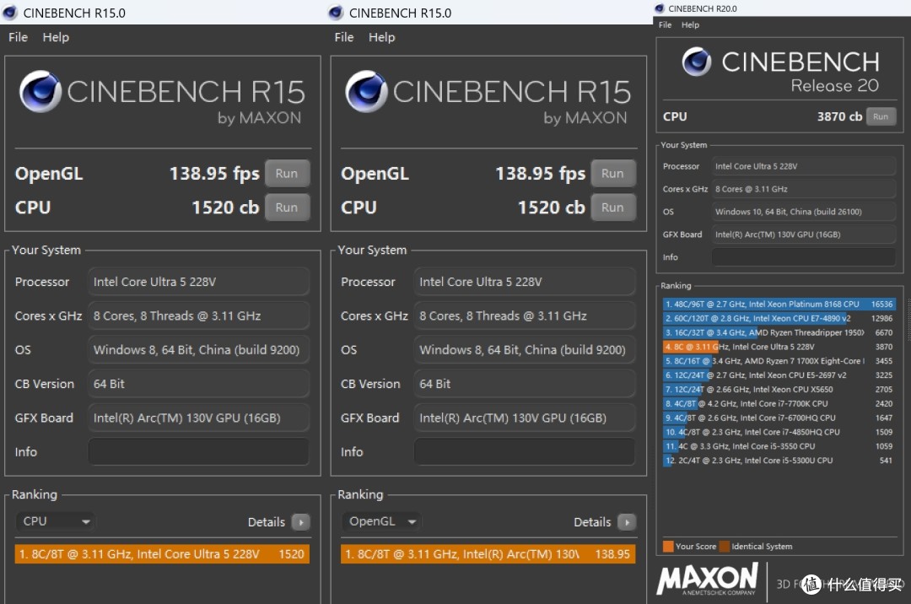Click the empty Info field in Cinebench R20
The width and height of the screenshot is (911, 604).
[x=804, y=256]
